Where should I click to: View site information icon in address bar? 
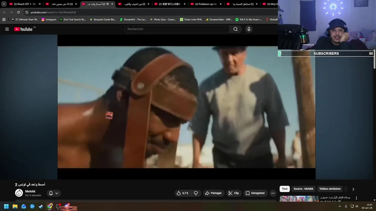pos(27,12)
